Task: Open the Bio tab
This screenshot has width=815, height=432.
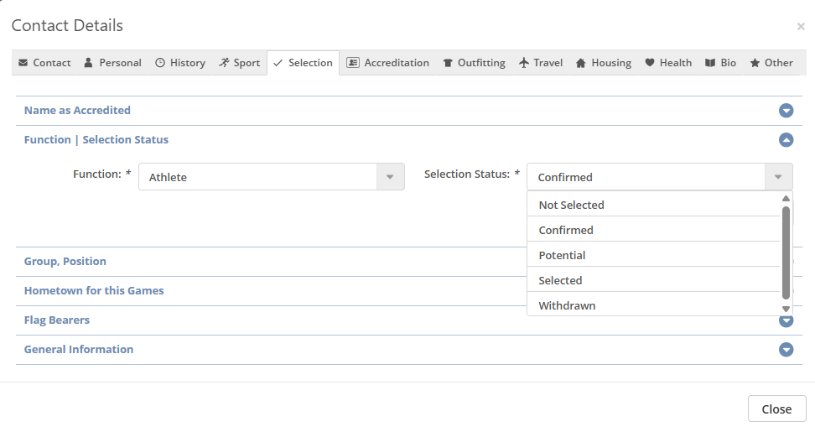Action: click(x=720, y=63)
